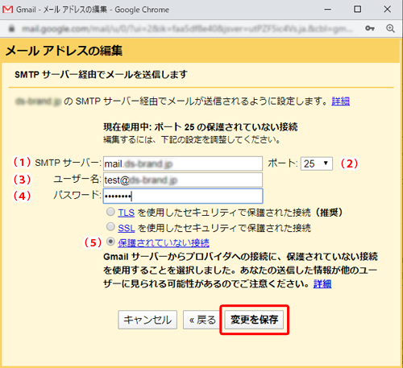Screen dimensions: 403x368
Task: Click the « 戻る button
Action: pos(202,320)
